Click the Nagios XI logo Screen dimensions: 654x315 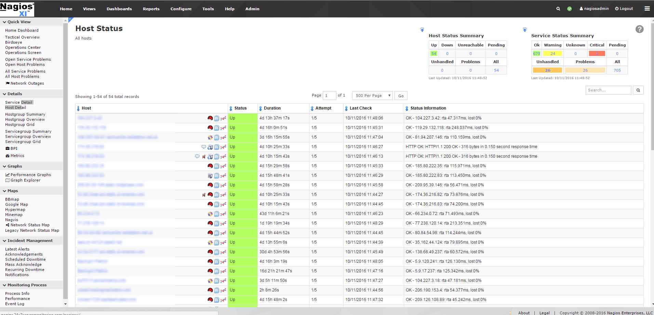point(17,9)
